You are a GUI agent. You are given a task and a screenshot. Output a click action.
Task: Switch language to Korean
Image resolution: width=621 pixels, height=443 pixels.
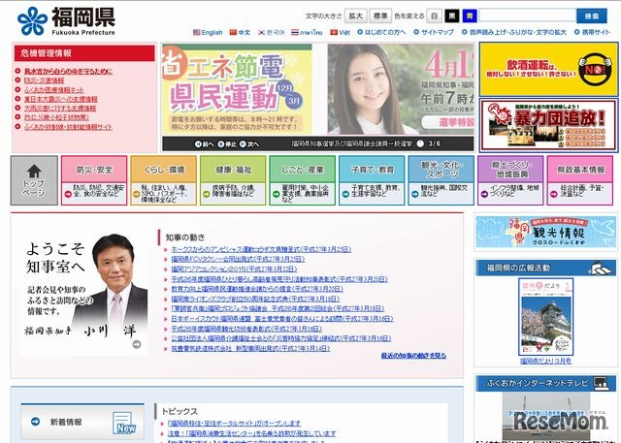click(x=272, y=32)
